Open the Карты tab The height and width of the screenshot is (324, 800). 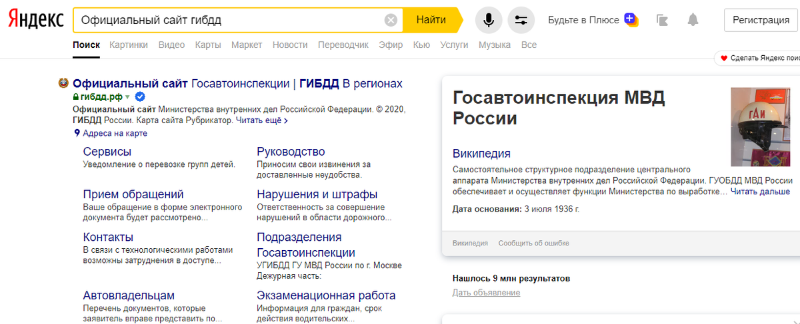coord(208,45)
